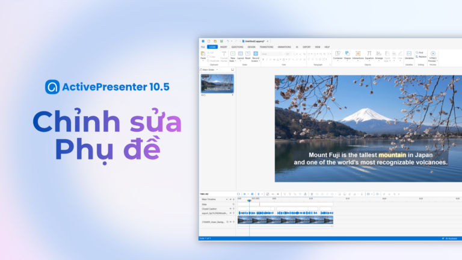This screenshot has width=462, height=260.
Task: Open the font size combo box
Action: tap(290, 54)
